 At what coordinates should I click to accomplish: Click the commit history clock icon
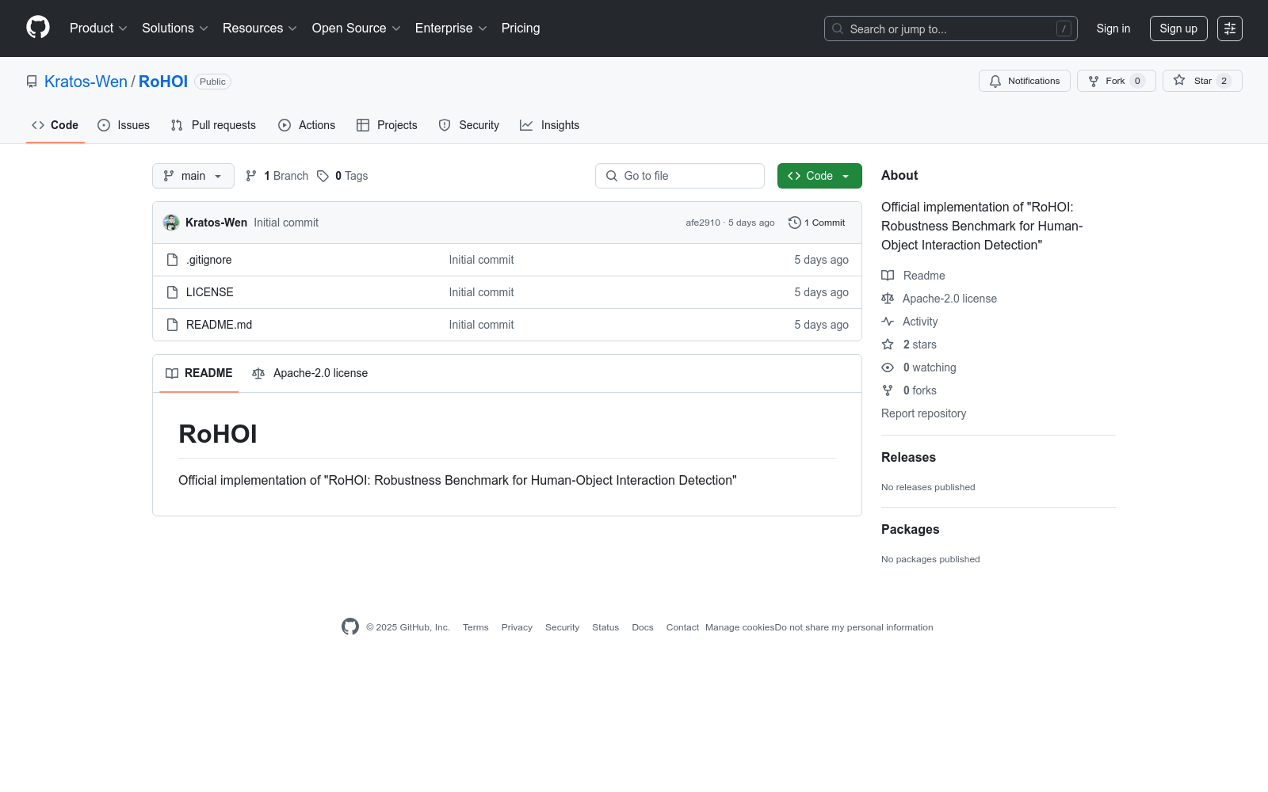[x=795, y=223]
